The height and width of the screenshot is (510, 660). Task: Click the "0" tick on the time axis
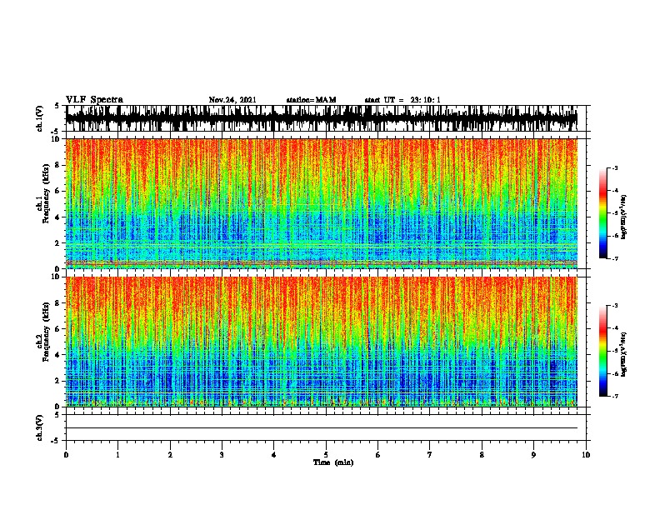tap(66, 455)
